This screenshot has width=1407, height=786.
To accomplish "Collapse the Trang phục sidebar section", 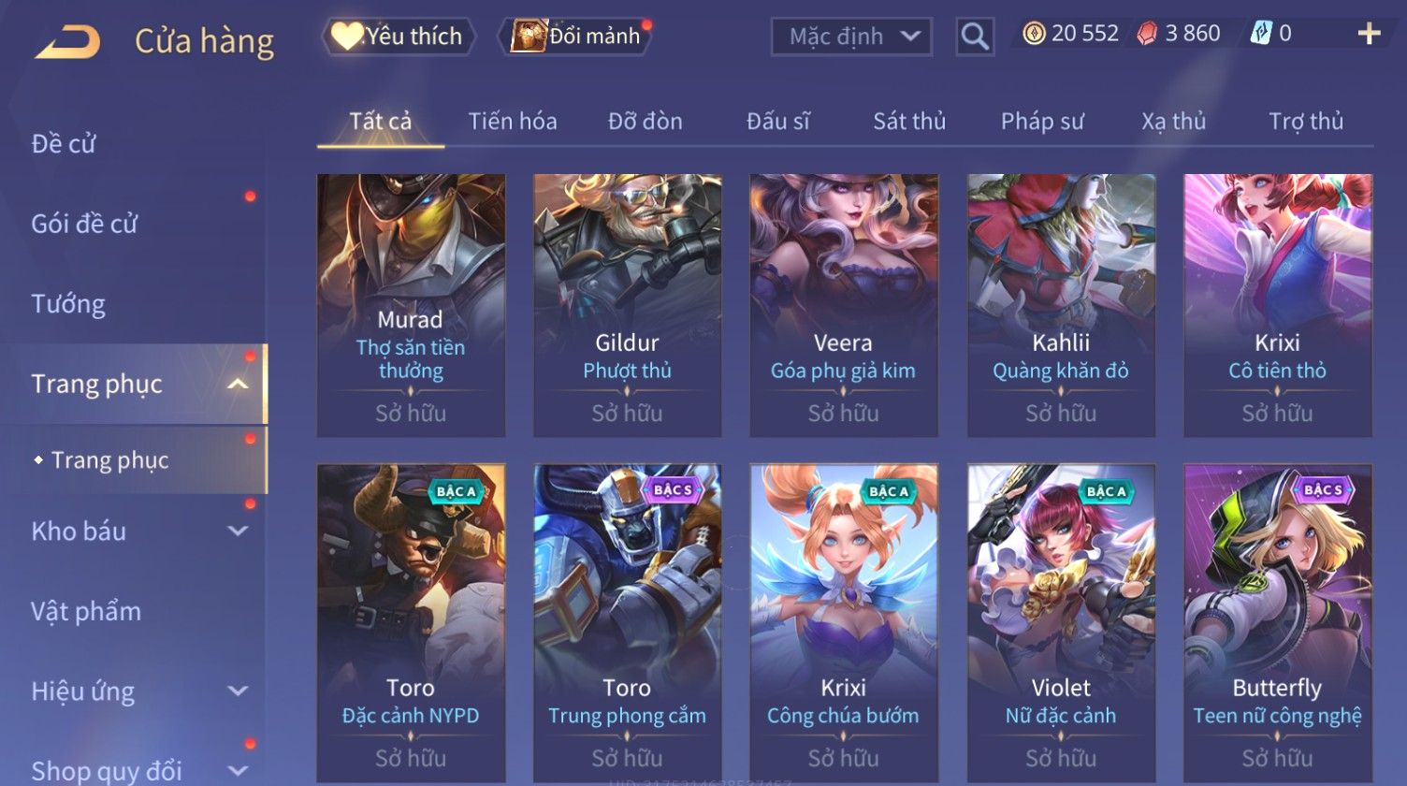I will [x=239, y=384].
